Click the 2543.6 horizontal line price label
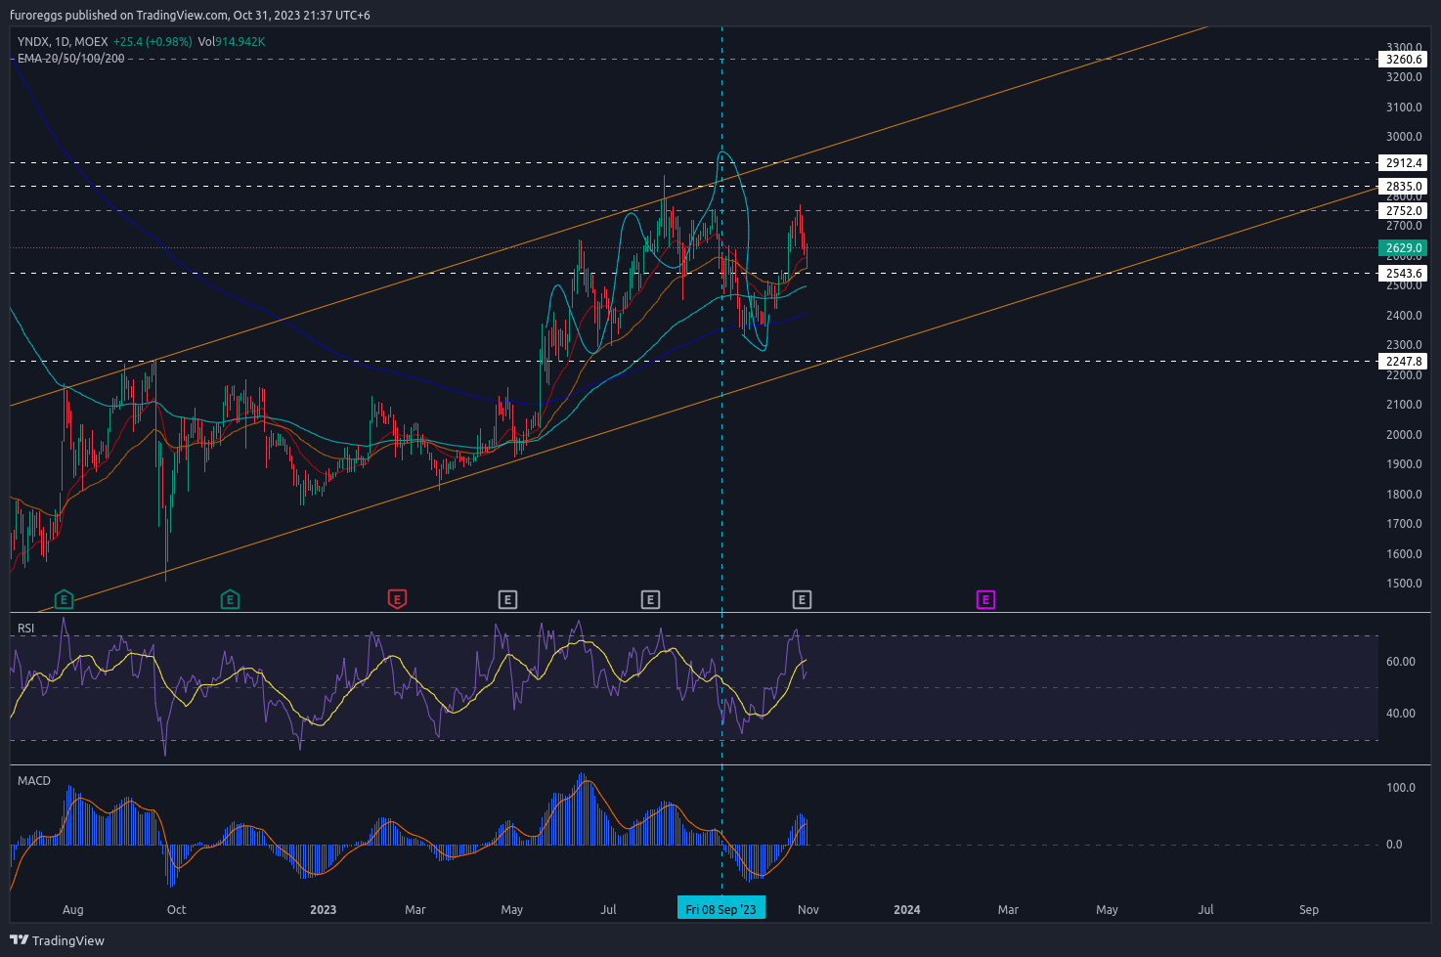 pyautogui.click(x=1404, y=274)
